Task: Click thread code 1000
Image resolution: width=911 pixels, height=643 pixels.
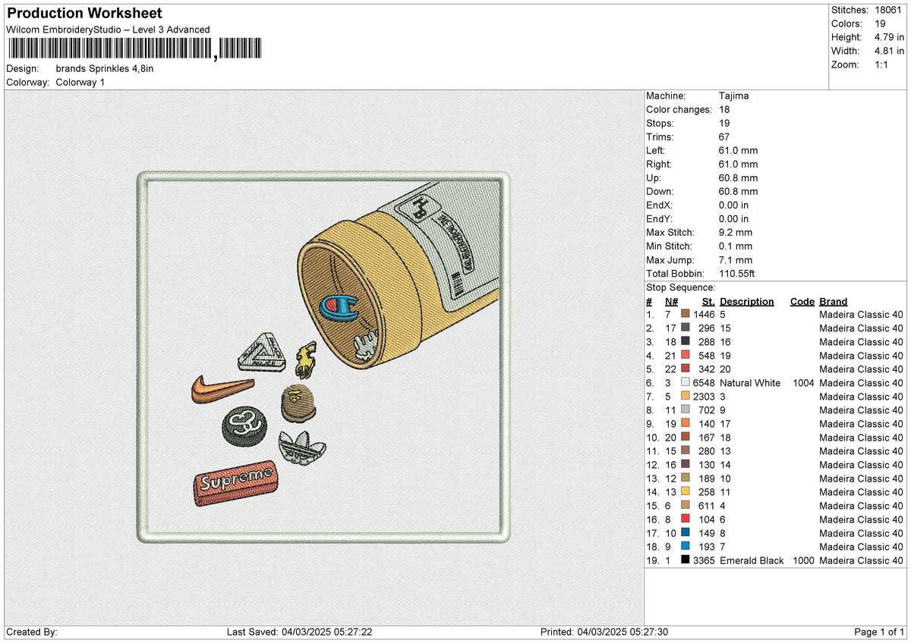Action: 802,560
